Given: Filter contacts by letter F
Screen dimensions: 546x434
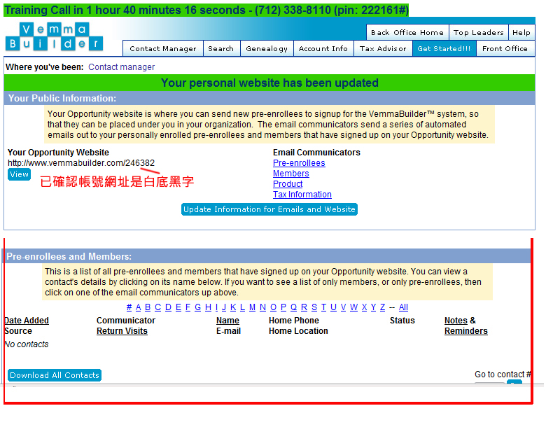Looking at the screenshot, I should 188,307.
